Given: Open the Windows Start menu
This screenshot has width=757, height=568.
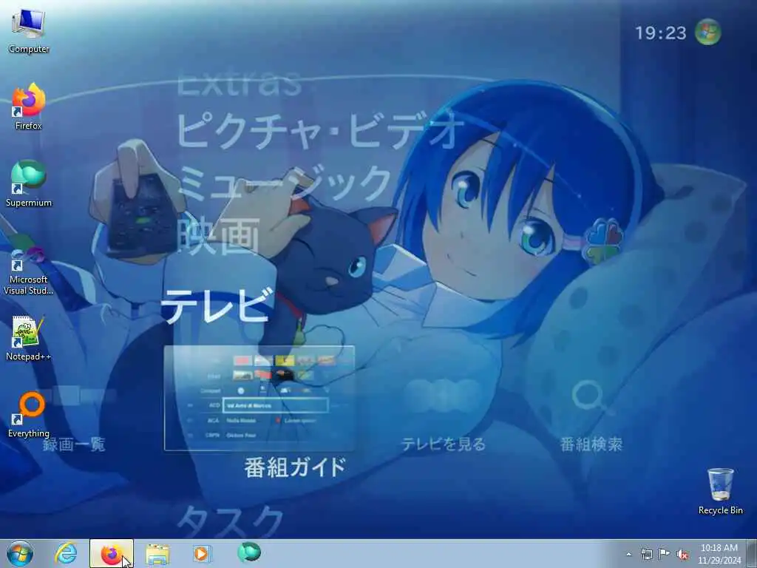Looking at the screenshot, I should click(x=20, y=553).
